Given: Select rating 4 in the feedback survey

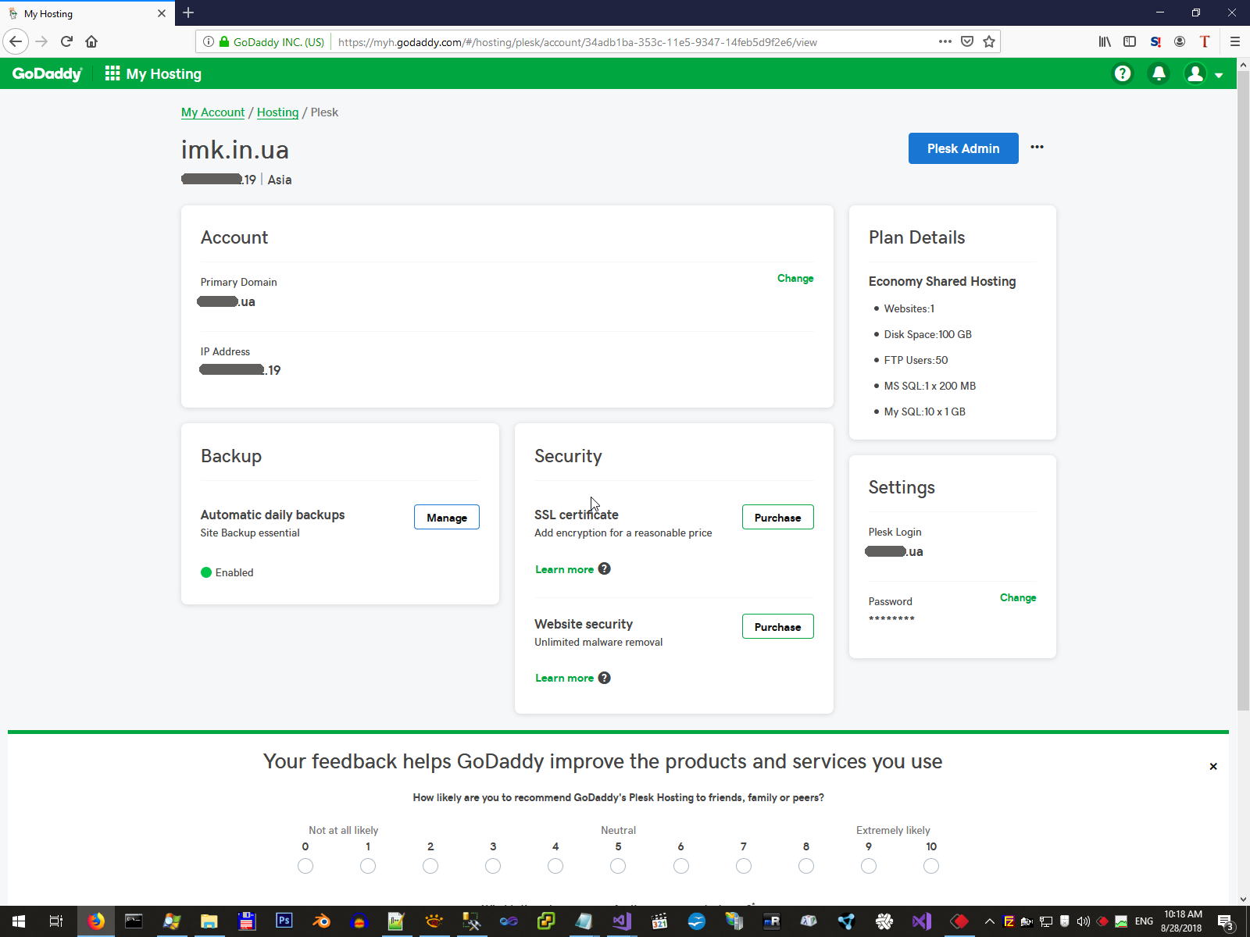Looking at the screenshot, I should tap(555, 866).
